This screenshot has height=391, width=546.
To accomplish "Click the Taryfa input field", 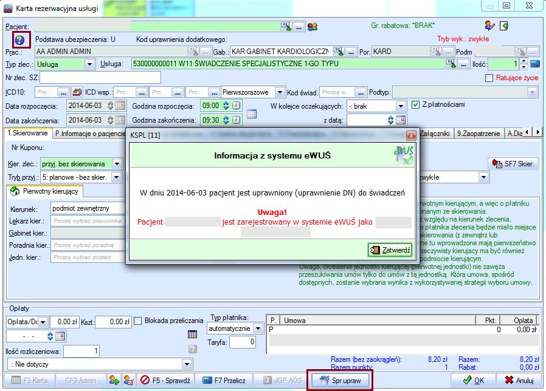I will pos(243,342).
